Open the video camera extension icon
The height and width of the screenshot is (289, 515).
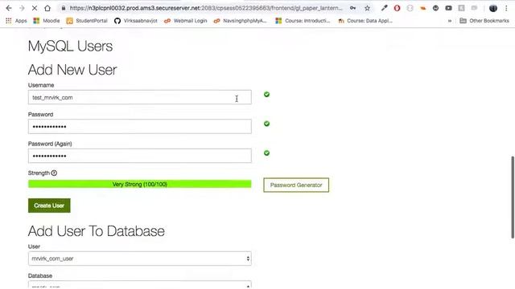pyautogui.click(x=449, y=8)
